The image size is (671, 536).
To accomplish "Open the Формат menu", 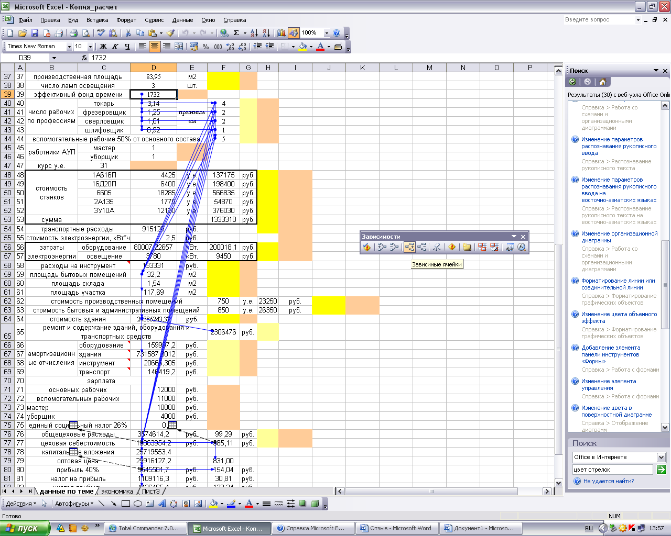I will coord(126,20).
